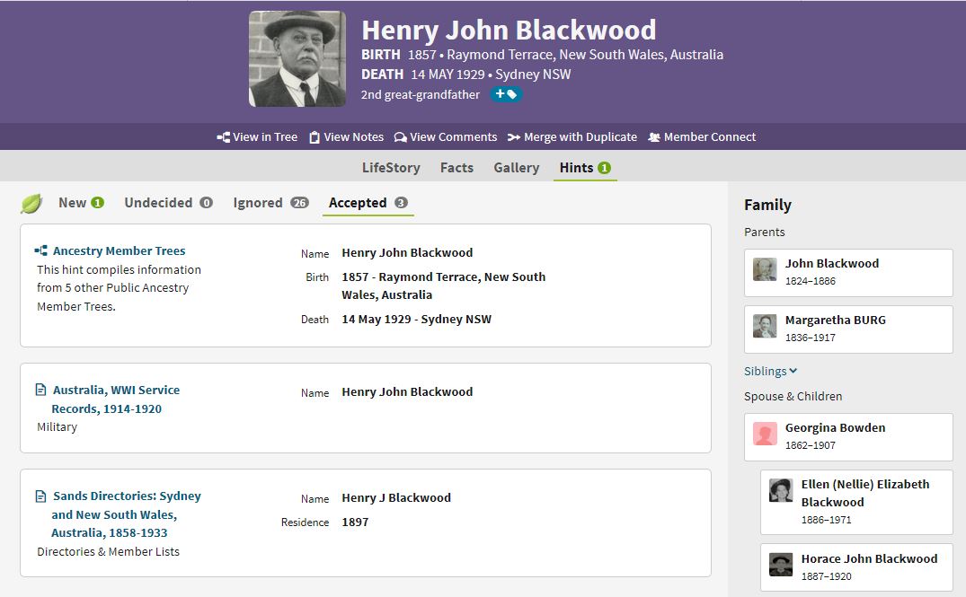Open Georgina Bowden spouse card
The image size is (966, 597).
pyautogui.click(x=847, y=436)
